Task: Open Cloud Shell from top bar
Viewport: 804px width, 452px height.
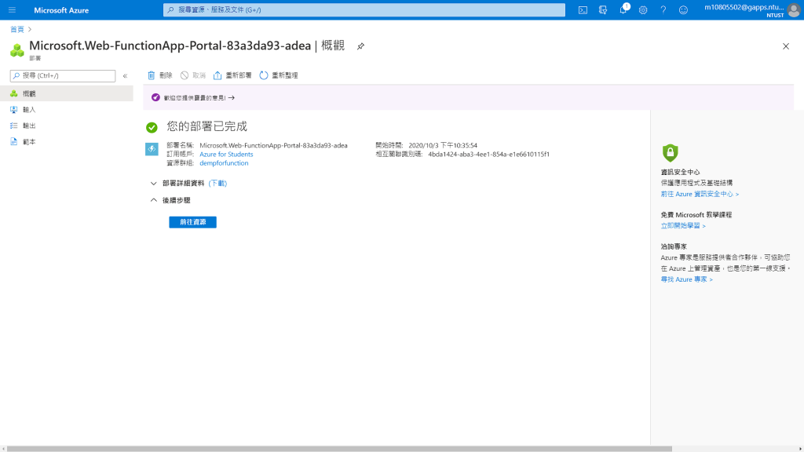Action: (583, 9)
